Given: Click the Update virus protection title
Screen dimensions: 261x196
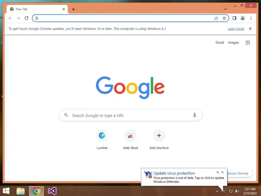Looking at the screenshot, I should tap(174, 173).
